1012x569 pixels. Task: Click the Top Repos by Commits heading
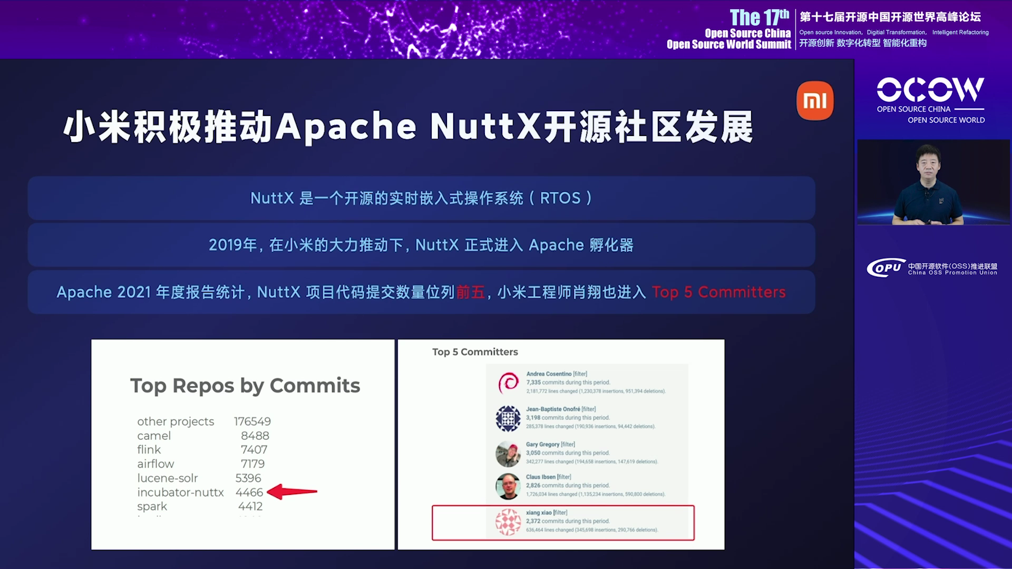pyautogui.click(x=245, y=386)
